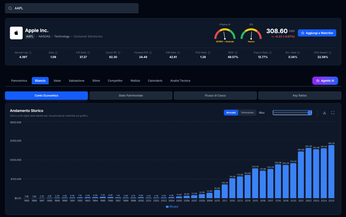Expand chart to fullscreen icon
346x217 pixels.
pos(333,113)
